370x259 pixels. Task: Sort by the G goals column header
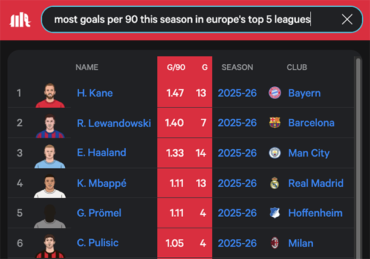[204, 67]
